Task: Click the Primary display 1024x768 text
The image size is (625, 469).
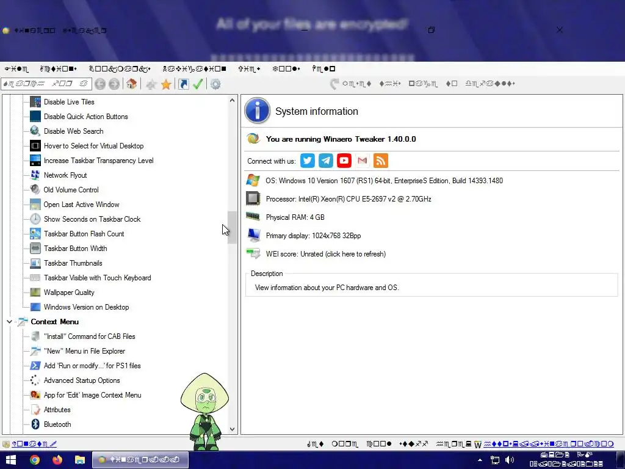Action: pos(313,236)
